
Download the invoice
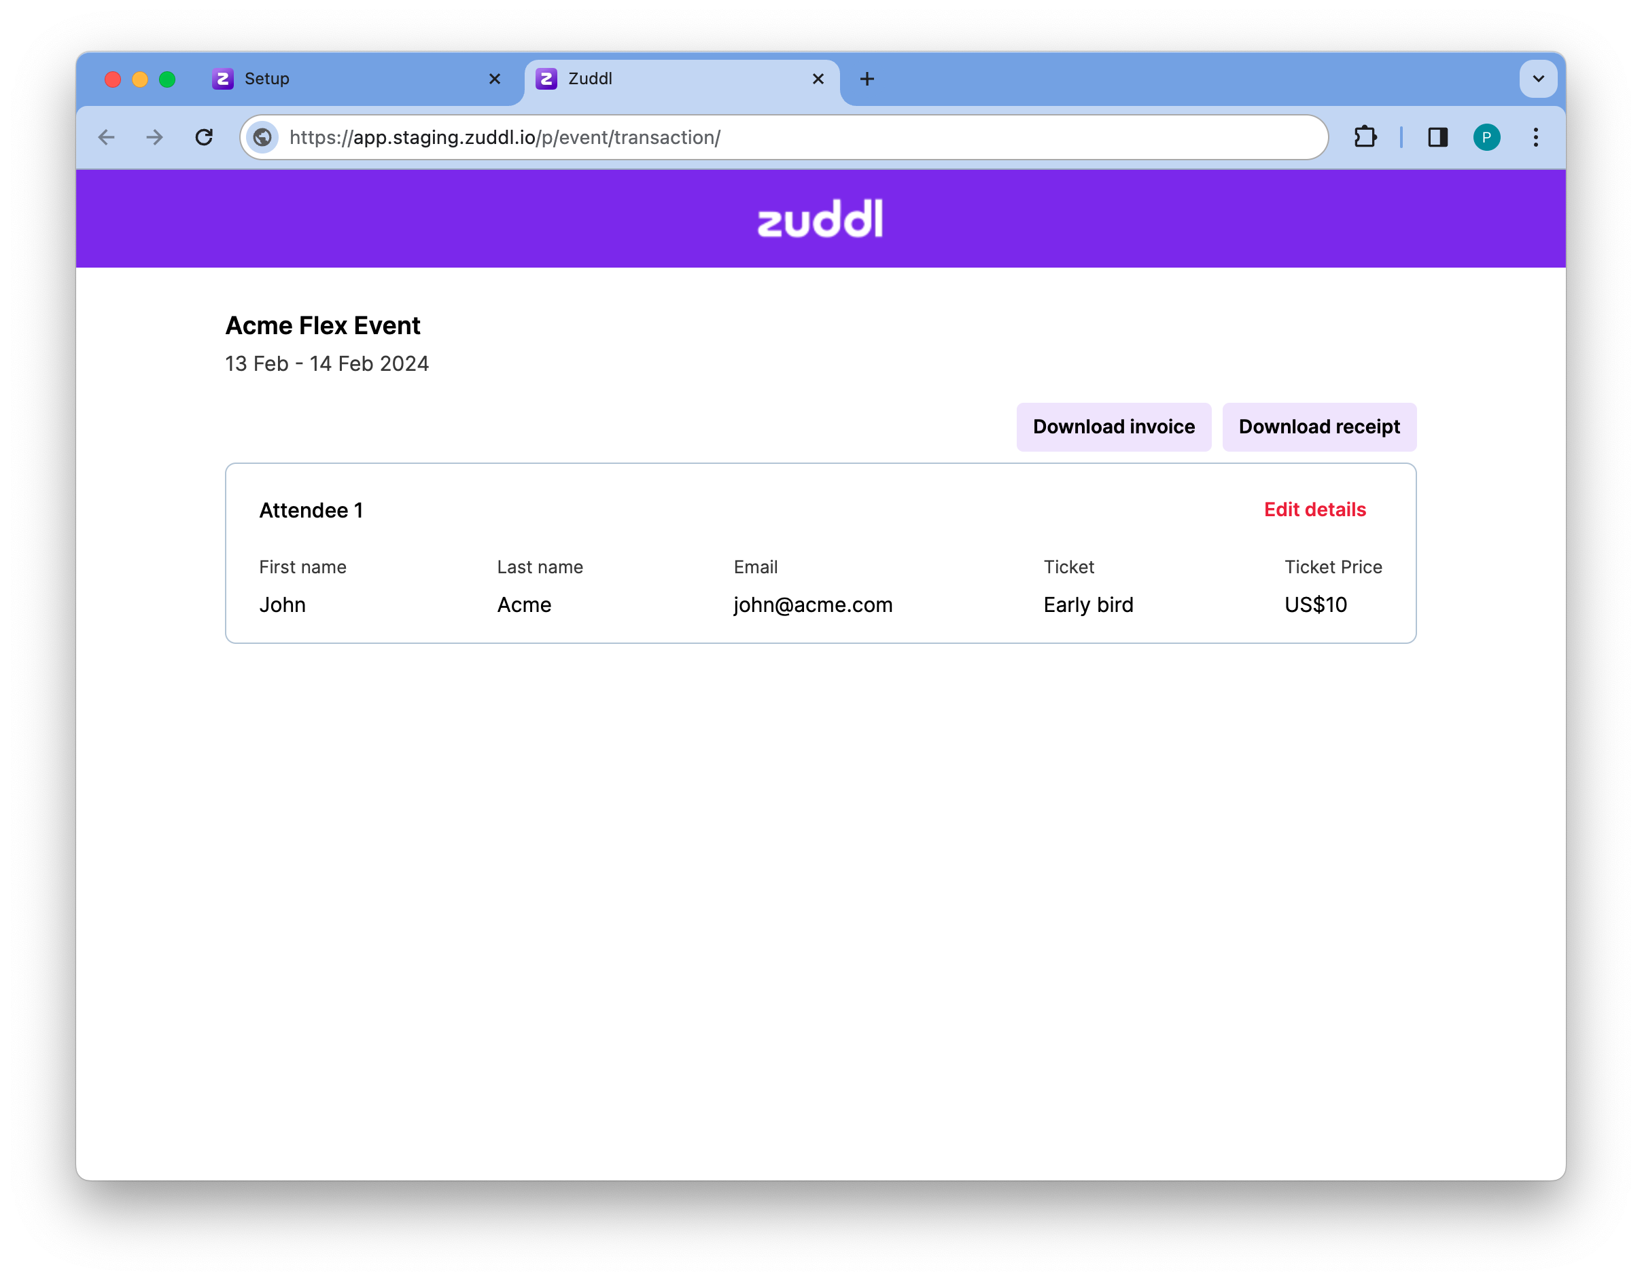click(1113, 427)
